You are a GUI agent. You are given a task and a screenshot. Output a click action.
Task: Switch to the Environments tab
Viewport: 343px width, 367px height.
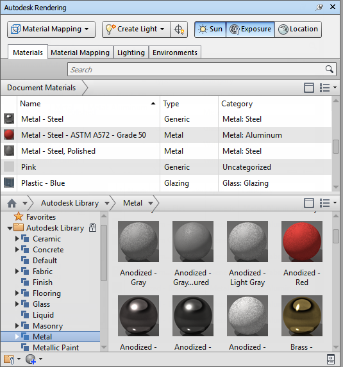[175, 53]
